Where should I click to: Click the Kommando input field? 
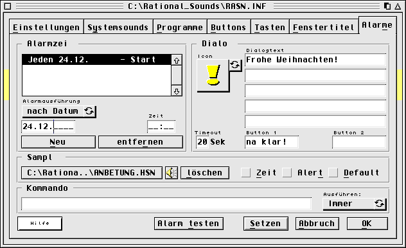click(x=166, y=204)
